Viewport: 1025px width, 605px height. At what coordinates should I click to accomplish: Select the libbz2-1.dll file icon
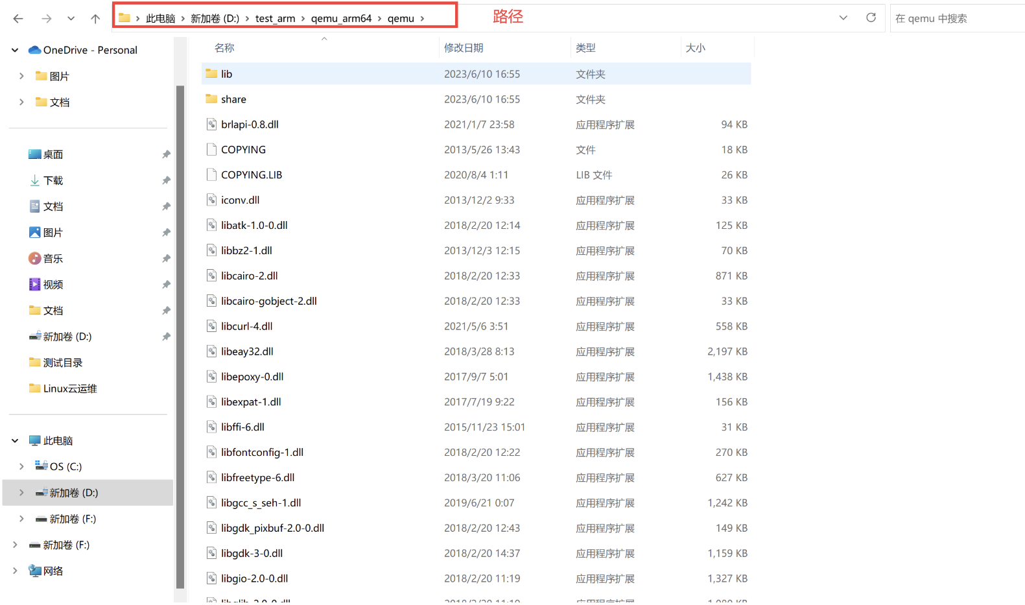tap(211, 250)
